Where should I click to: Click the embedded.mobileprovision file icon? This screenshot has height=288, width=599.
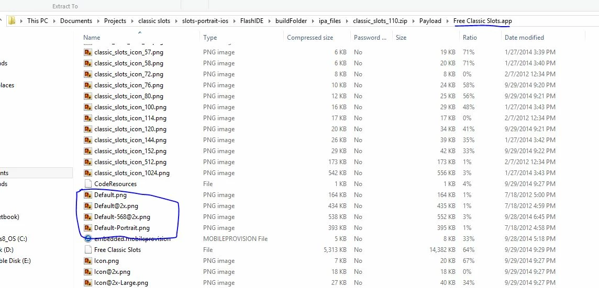(x=88, y=239)
